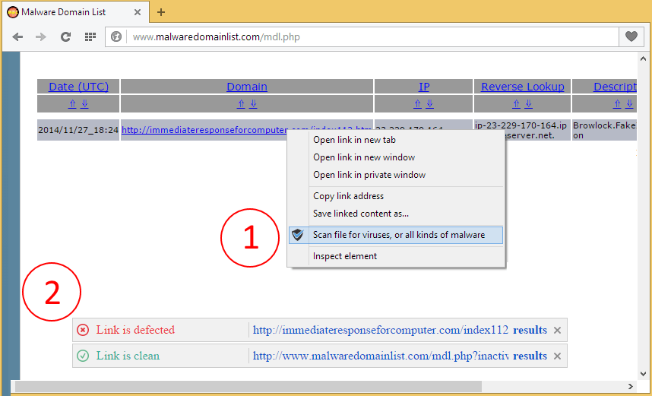
Task: Open the immediateresponseforcomputer domain link in table
Action: click(x=204, y=130)
